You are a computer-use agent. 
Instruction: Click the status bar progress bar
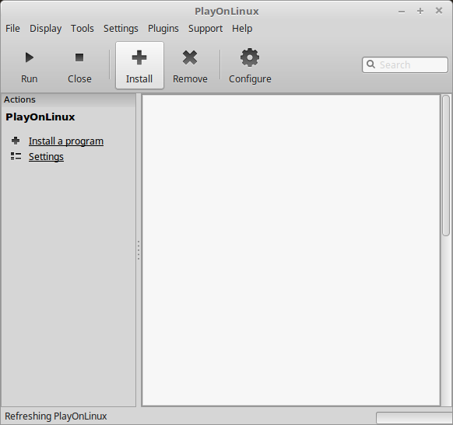tap(414, 418)
